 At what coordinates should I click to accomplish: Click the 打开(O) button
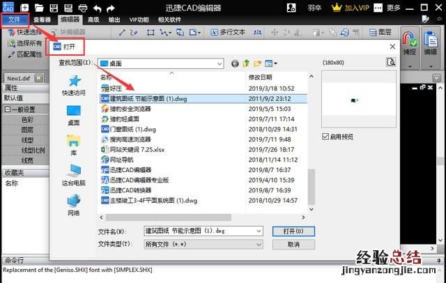293,231
